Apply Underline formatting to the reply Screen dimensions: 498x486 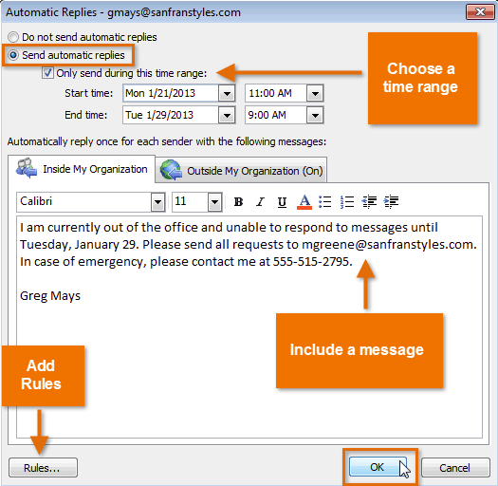click(282, 202)
